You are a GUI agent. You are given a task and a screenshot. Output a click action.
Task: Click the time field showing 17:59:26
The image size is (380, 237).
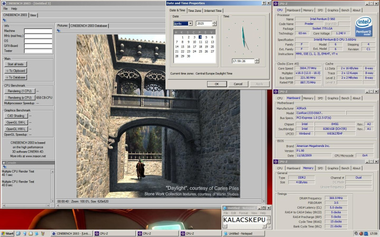243,61
